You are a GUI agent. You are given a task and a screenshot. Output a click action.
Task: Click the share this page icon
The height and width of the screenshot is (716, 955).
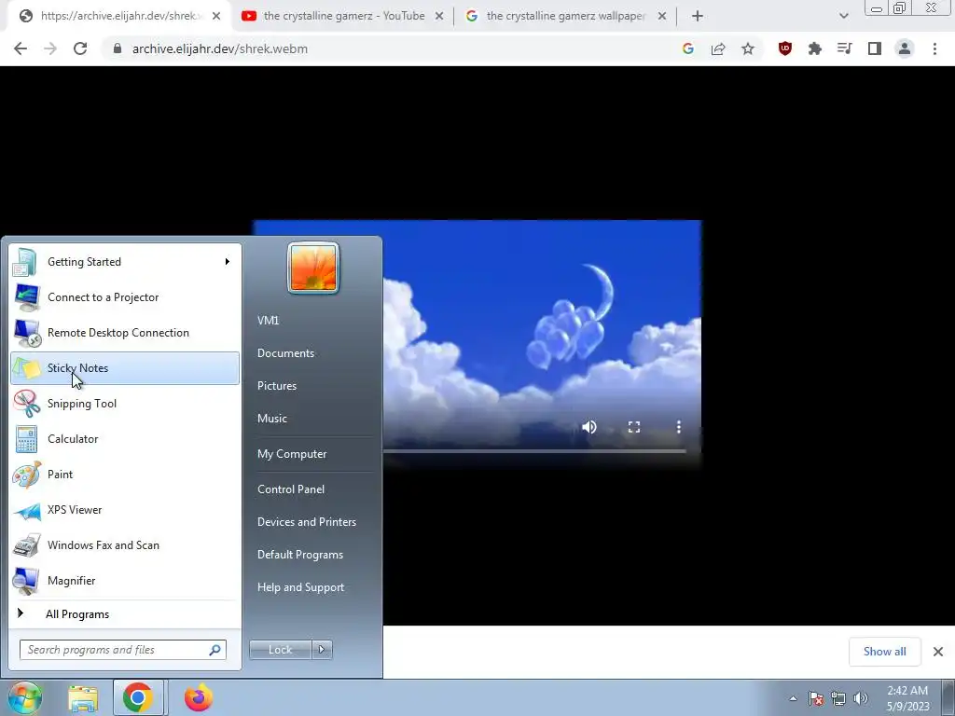click(718, 48)
